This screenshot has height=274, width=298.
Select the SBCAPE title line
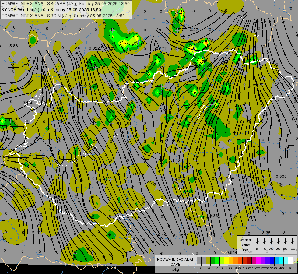(65, 4)
